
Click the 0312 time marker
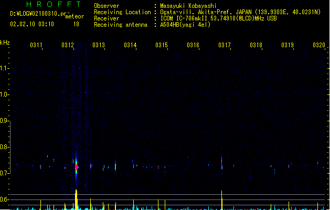[x=68, y=45]
